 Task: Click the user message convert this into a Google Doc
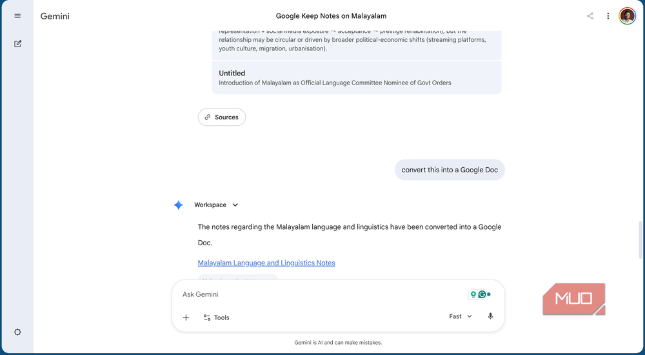[450, 170]
